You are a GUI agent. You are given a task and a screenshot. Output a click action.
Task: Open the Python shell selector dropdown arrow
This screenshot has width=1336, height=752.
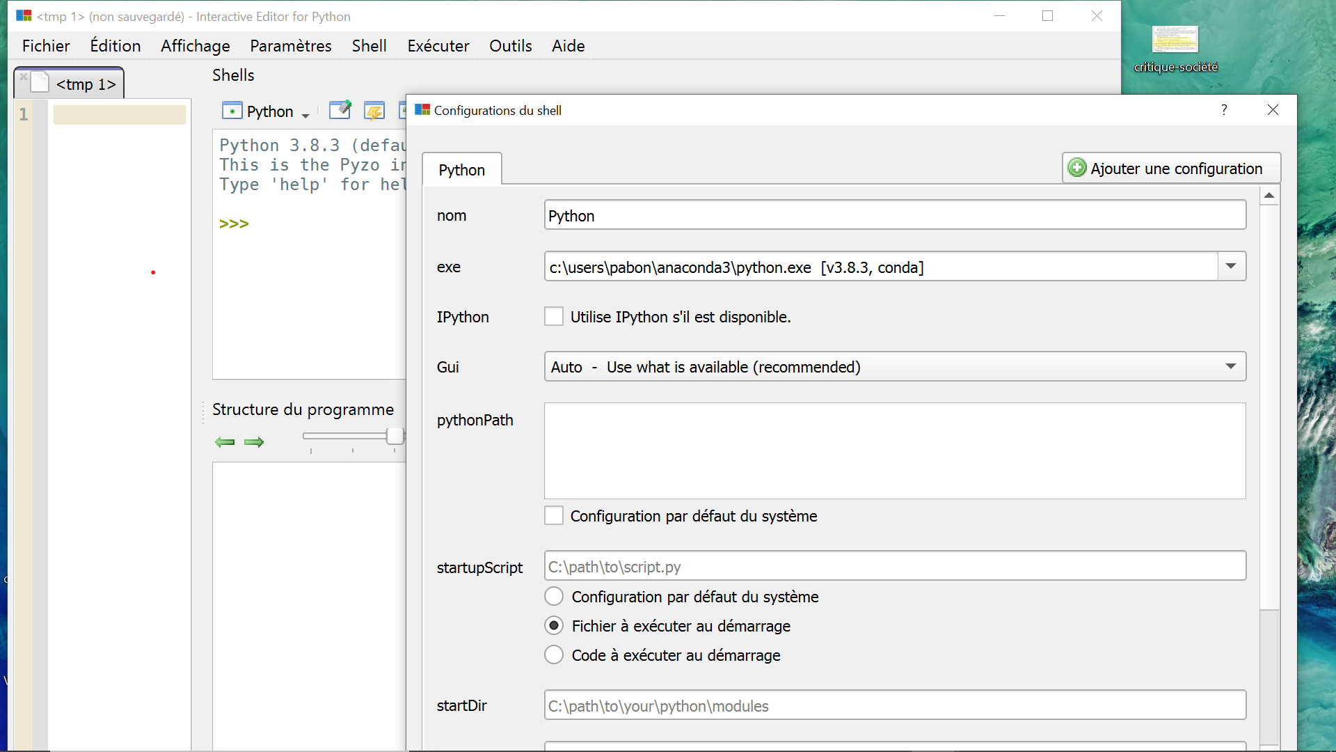coord(305,115)
